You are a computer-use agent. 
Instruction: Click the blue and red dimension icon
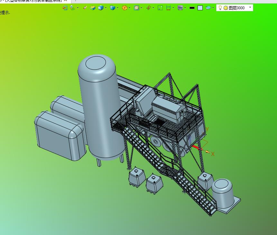point(168,8)
